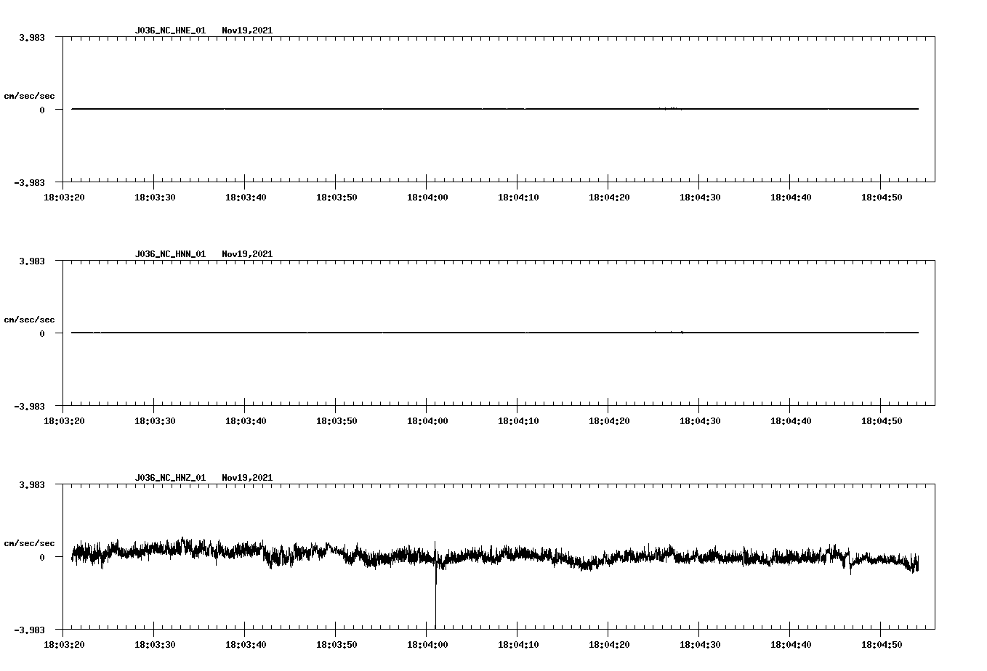Click the 18:03:30 time label under HNZ plot
The width and height of the screenshot is (987, 671).
pyautogui.click(x=155, y=644)
